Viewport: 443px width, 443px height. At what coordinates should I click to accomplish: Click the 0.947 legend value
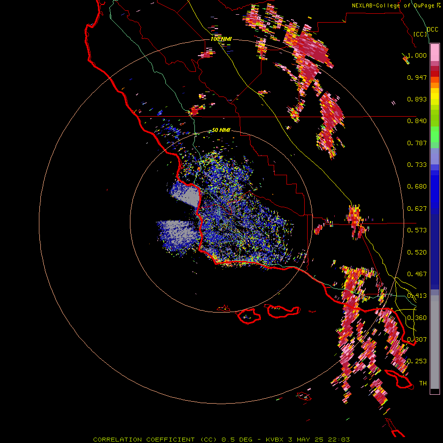point(417,77)
